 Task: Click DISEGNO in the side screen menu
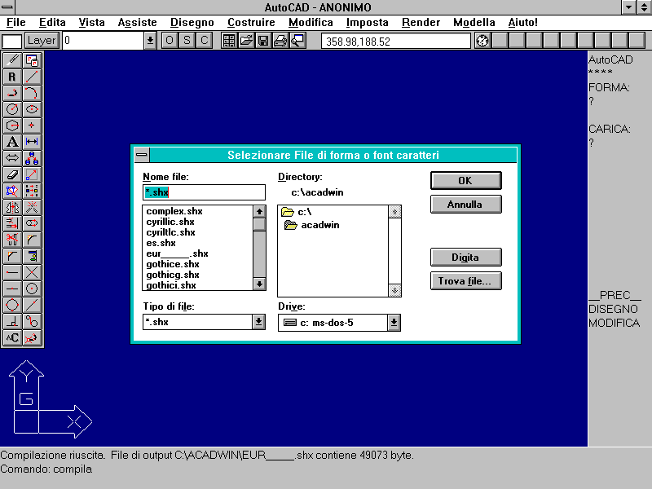click(x=613, y=309)
